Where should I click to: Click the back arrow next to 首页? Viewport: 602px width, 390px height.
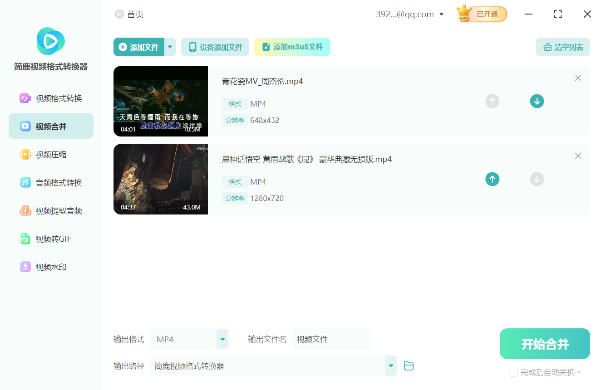[x=119, y=14]
